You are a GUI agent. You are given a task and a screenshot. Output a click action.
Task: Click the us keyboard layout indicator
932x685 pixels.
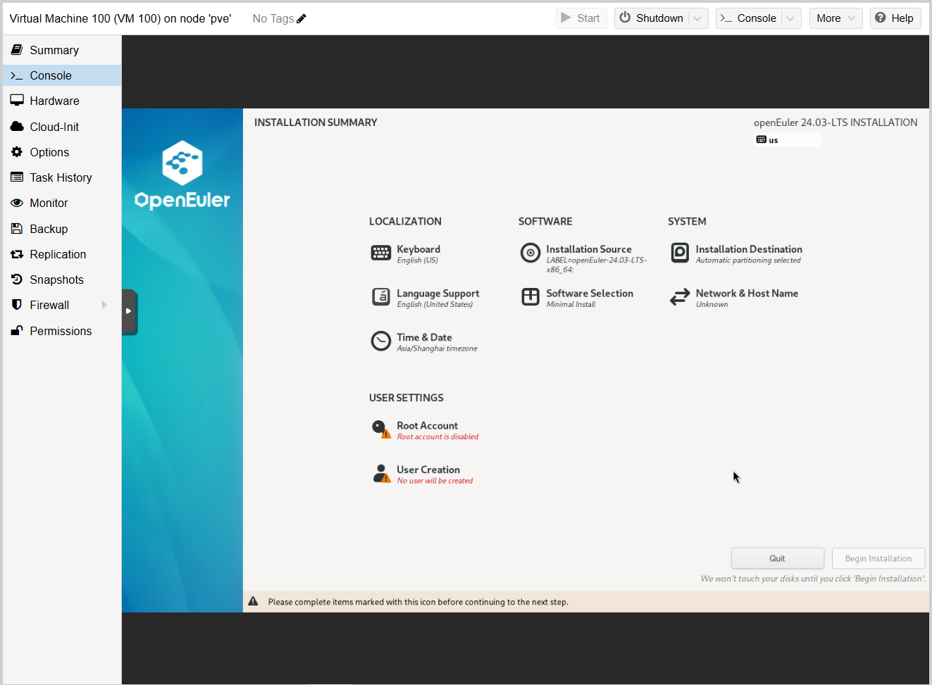(788, 140)
